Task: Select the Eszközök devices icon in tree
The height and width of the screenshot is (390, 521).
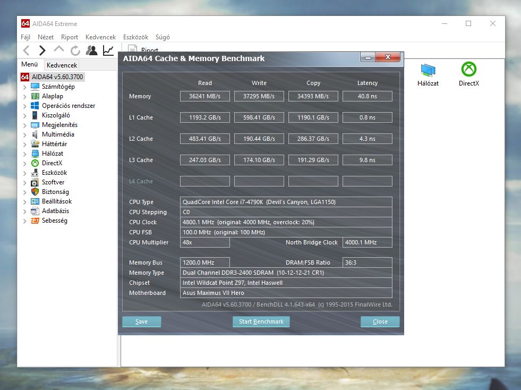Action: click(x=35, y=173)
